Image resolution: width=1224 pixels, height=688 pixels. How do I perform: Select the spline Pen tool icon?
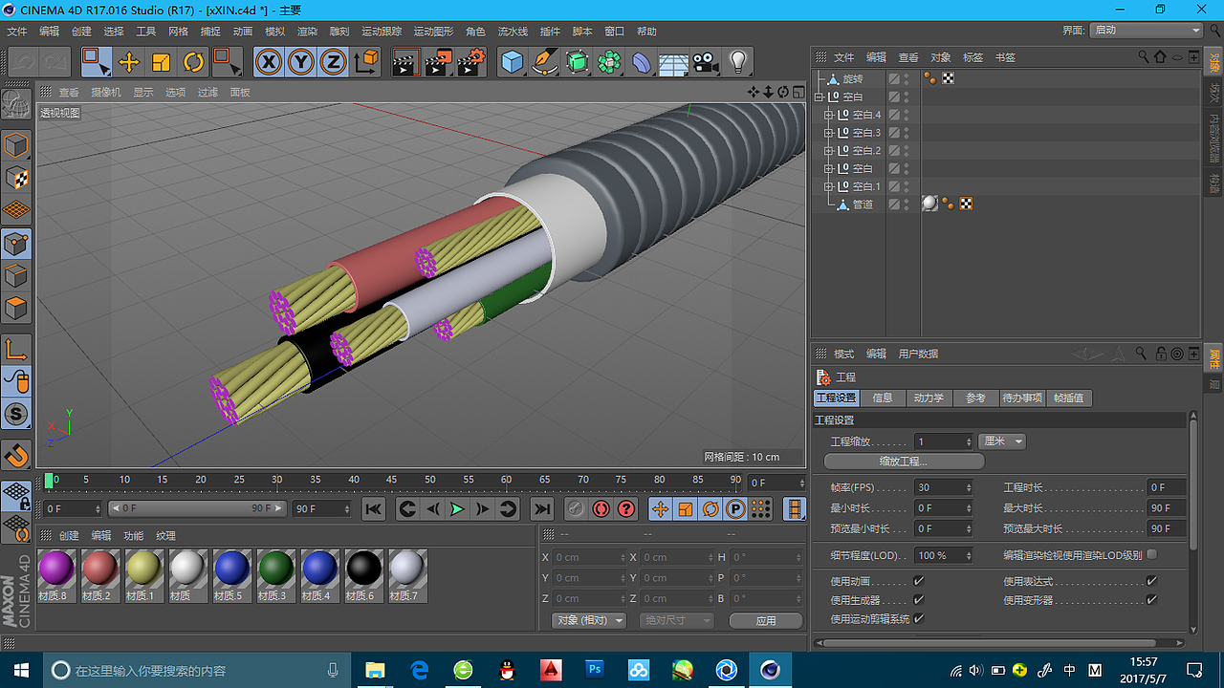(x=545, y=63)
